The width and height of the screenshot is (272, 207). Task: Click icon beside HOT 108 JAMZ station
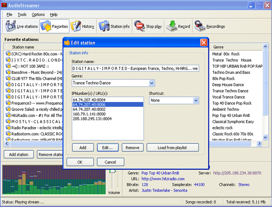tap(8, 66)
